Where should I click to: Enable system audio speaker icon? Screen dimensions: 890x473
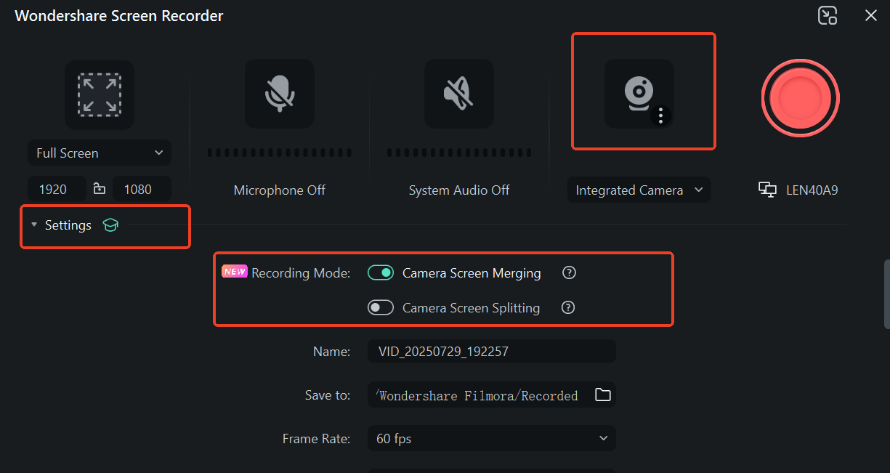(x=458, y=94)
